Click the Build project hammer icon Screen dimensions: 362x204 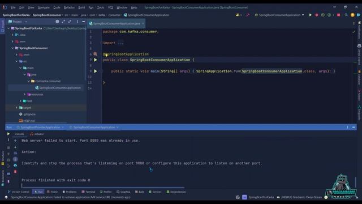pos(248,15)
